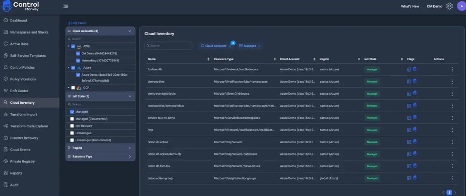Check the Unmanaged (Documented) checkbox
Viewport: 466px width, 196px height.
point(72,140)
